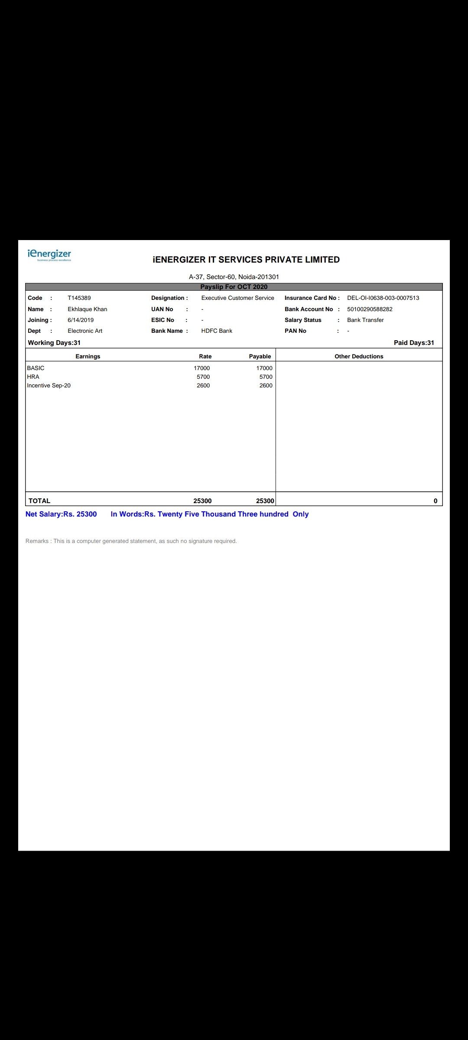Click the UAN No label
The height and width of the screenshot is (1040, 468).
162,309
